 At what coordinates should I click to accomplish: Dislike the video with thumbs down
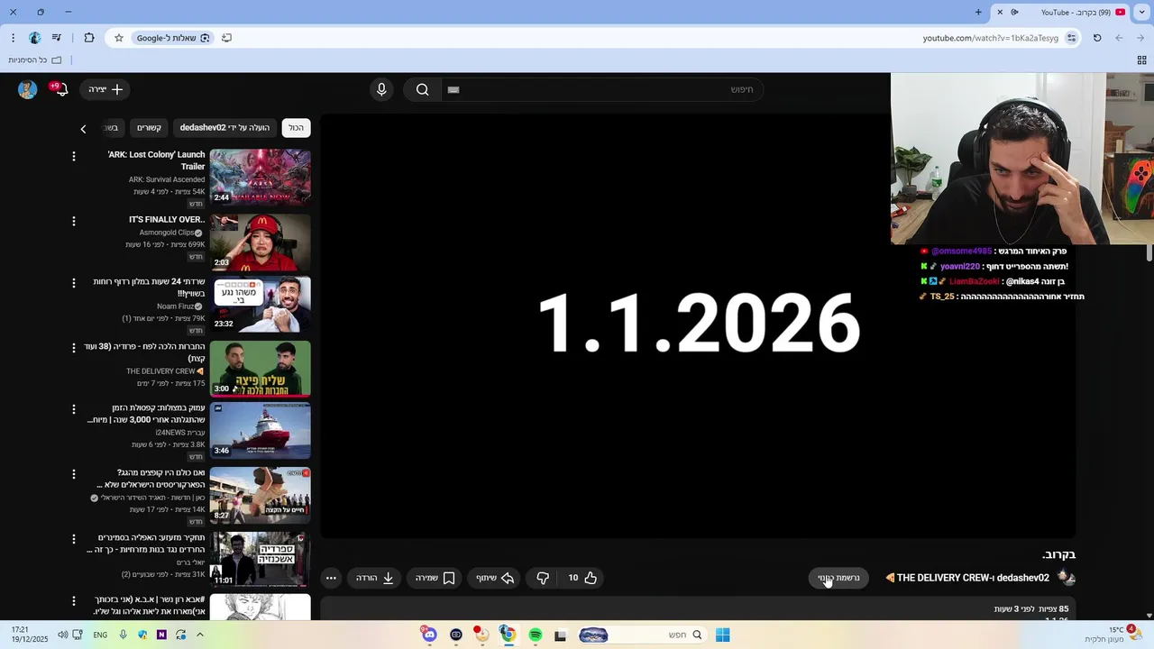point(543,578)
